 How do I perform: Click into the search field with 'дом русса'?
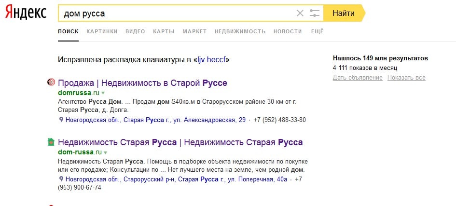pos(174,14)
